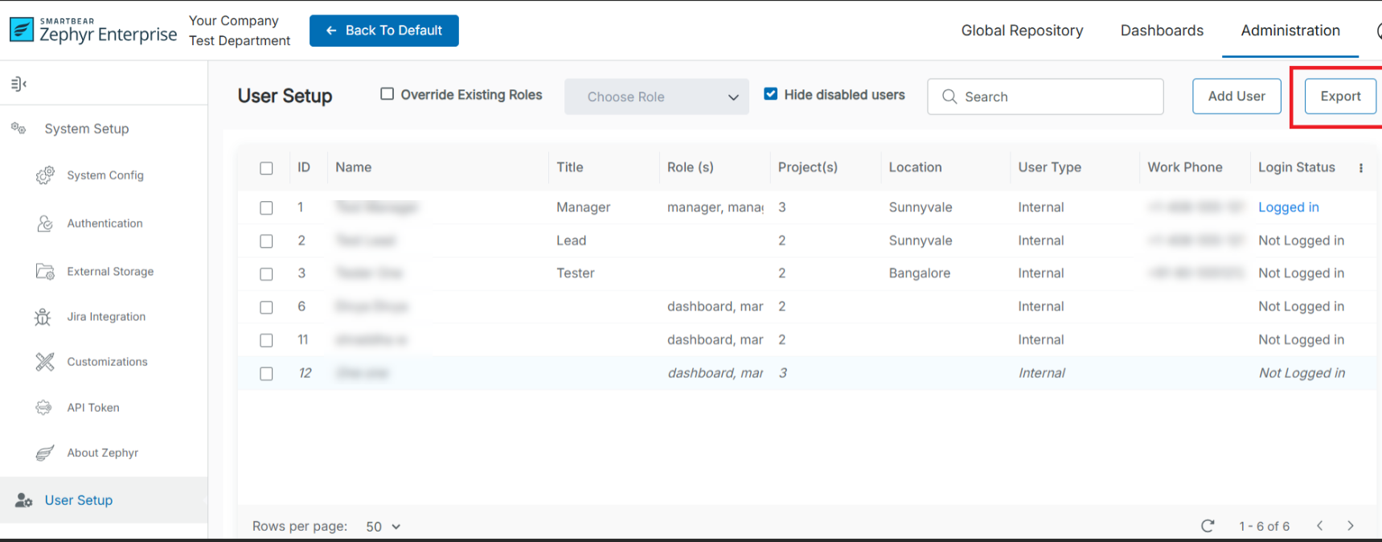Open Jira Integration via its bug icon
The height and width of the screenshot is (542, 1382).
pos(43,317)
